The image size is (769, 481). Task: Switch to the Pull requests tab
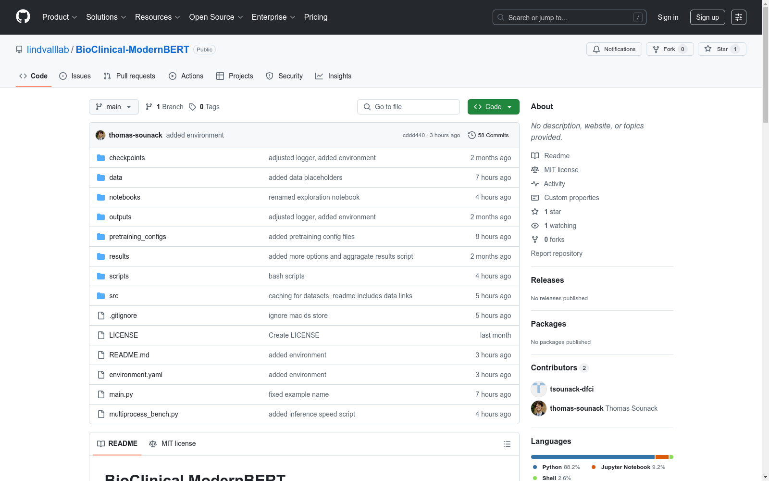click(x=129, y=76)
